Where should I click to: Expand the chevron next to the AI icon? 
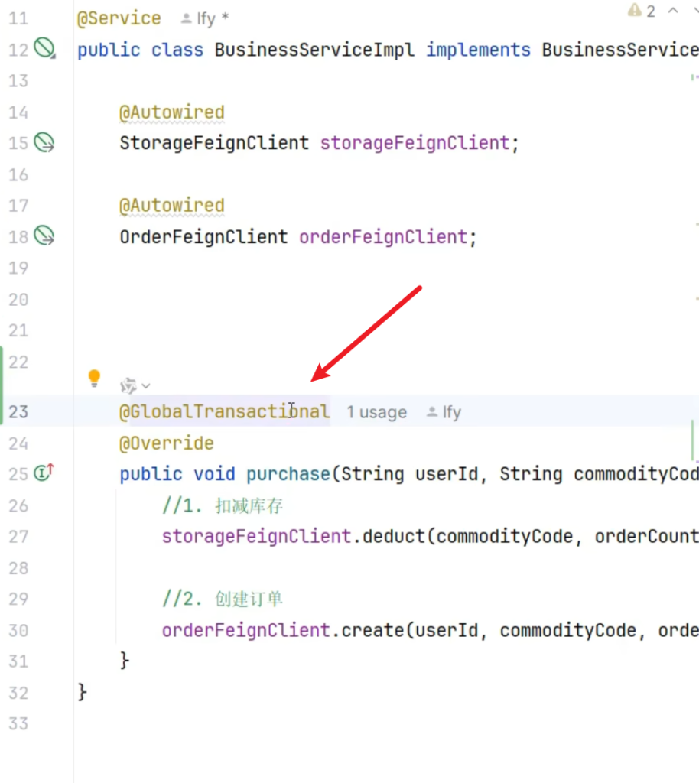tap(146, 386)
